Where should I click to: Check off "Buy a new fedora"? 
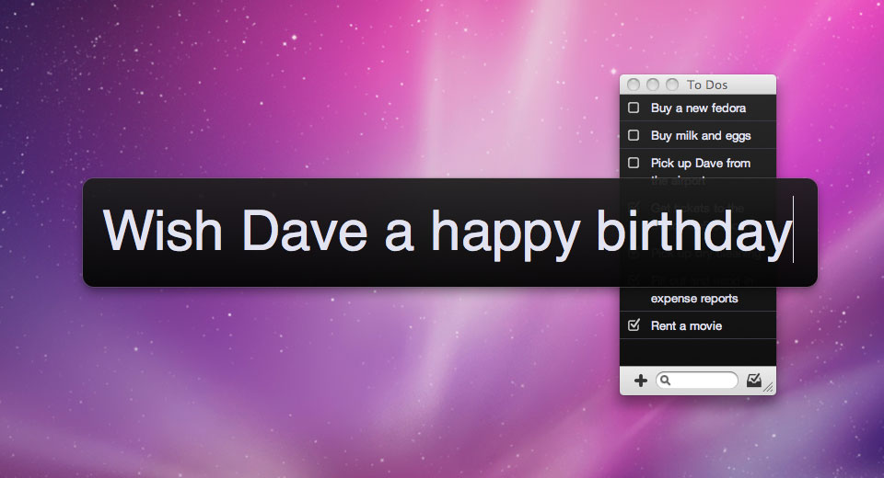click(x=634, y=108)
